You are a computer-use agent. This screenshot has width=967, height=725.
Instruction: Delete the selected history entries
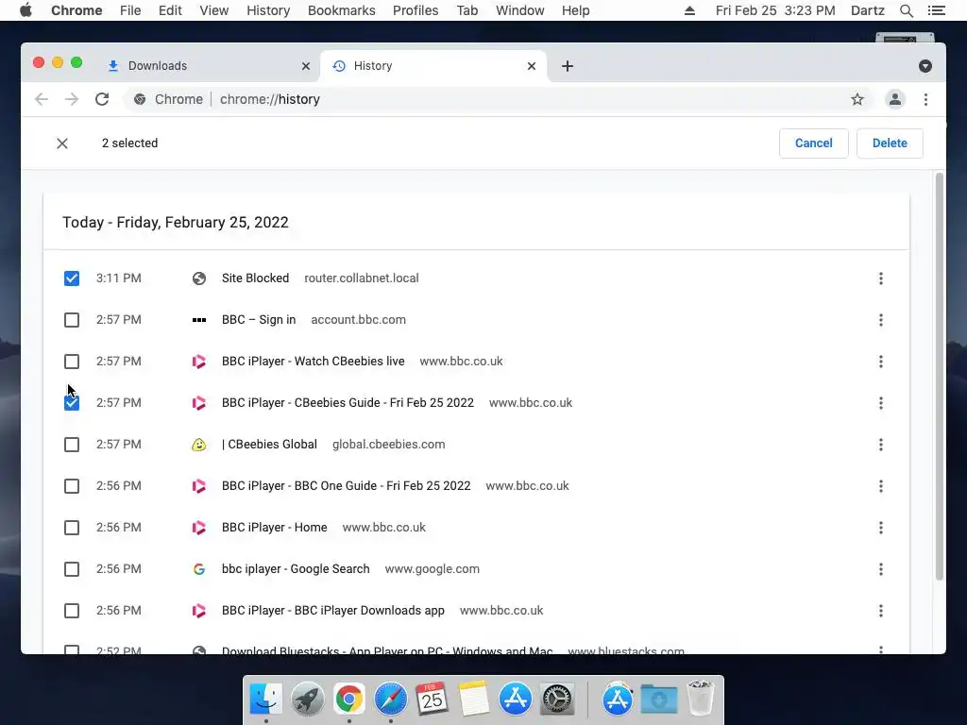(890, 143)
